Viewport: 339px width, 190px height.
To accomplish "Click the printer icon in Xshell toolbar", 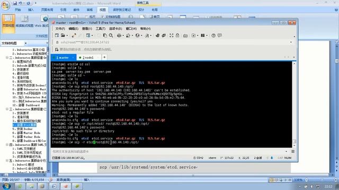I will click(119, 35).
